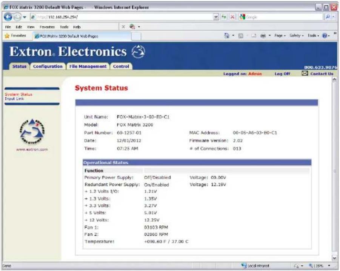Open System Status in the sidebar
340x271 pixels.
click(18, 94)
